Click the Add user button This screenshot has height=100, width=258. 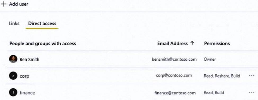(x=15, y=4)
